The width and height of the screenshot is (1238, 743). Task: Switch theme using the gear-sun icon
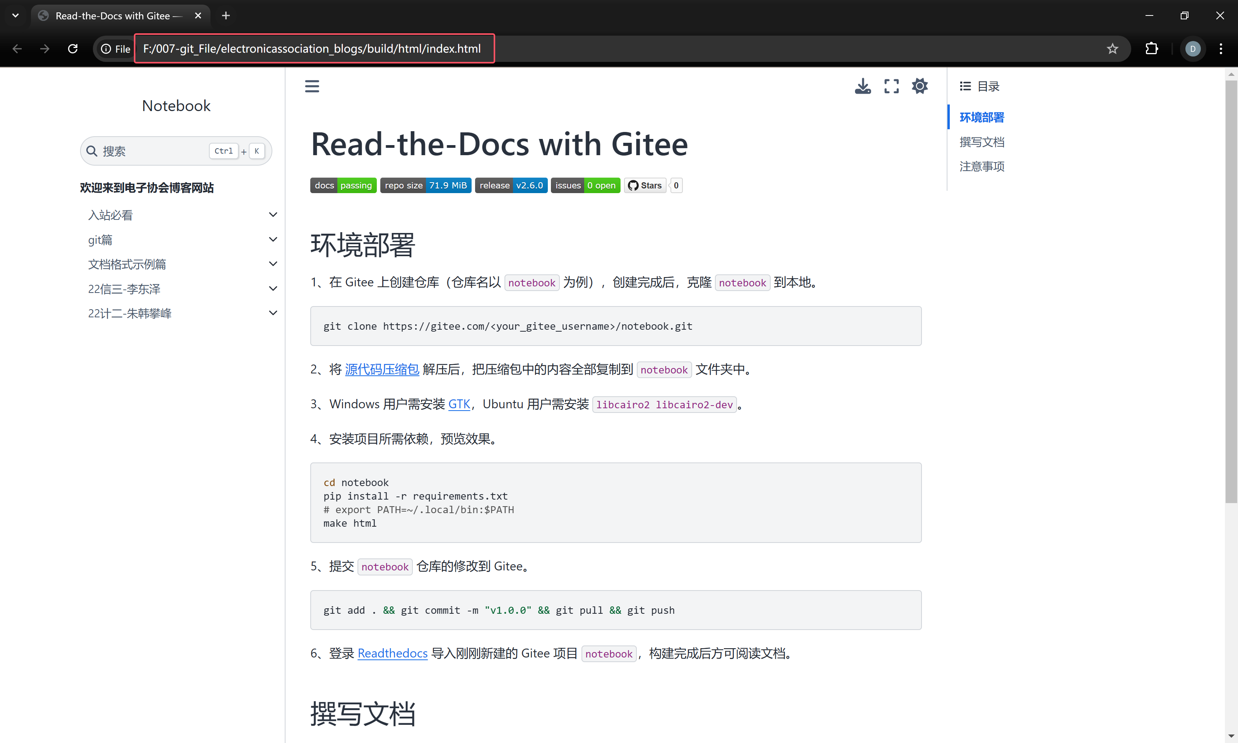920,86
